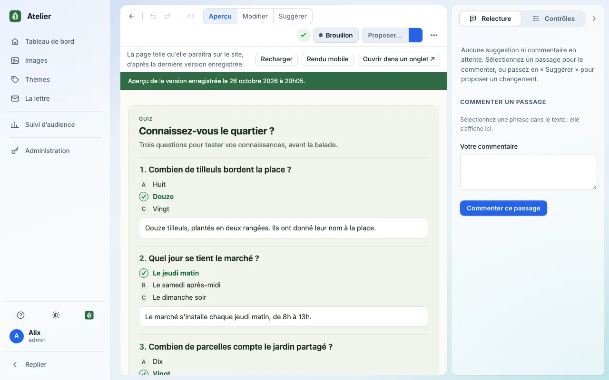This screenshot has height=380, width=609.
Task: Select answer A Dix
Action: click(151, 361)
